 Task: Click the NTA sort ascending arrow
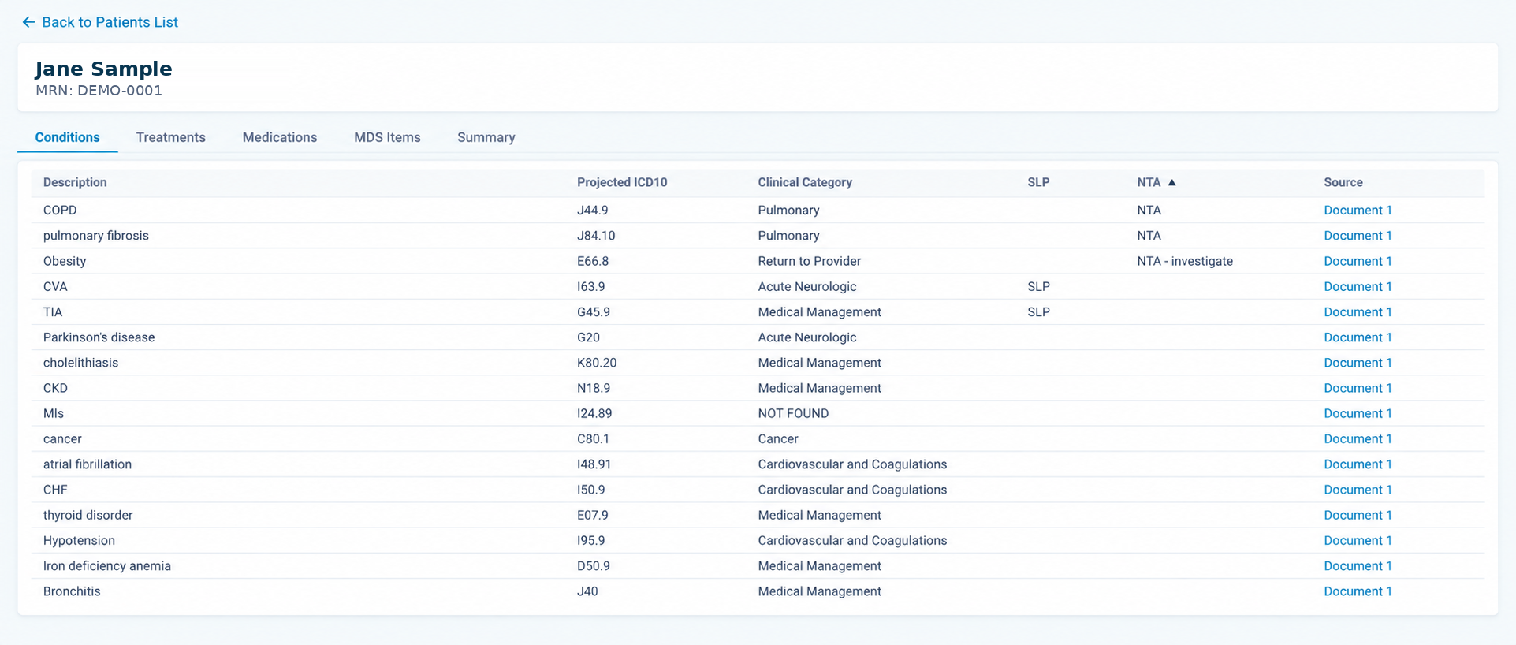point(1171,182)
